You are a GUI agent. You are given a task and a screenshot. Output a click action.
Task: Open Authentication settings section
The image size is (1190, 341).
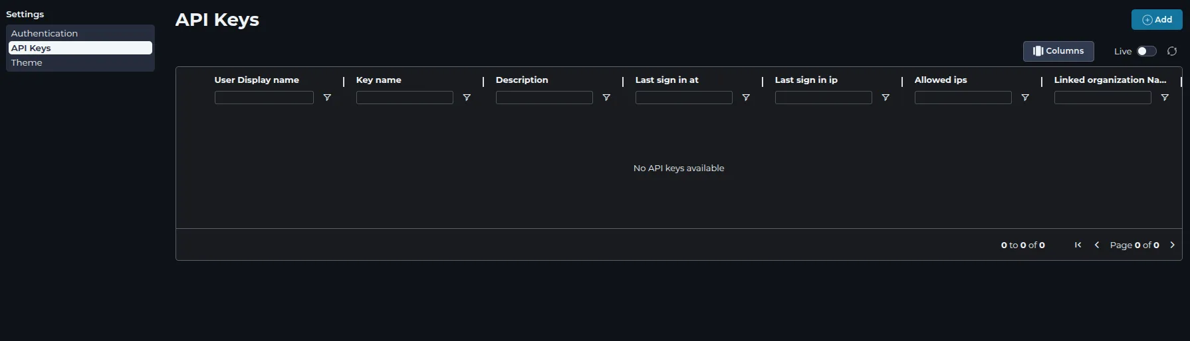coord(45,33)
